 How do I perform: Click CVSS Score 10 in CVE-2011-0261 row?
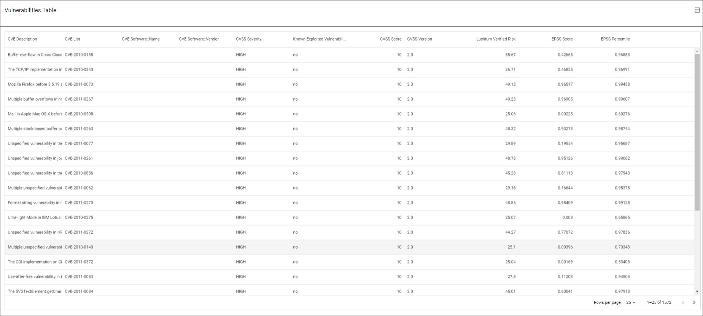point(399,158)
